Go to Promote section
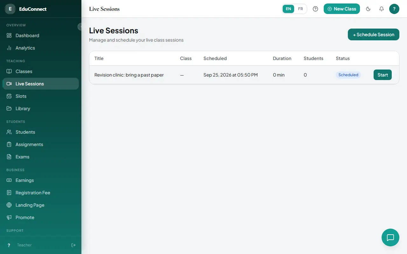Viewport: 407px width, 254px height. [x=41, y=217]
